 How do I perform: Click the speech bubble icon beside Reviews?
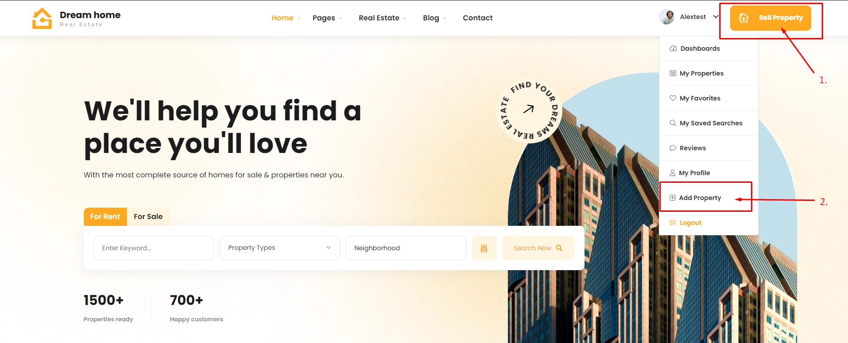(673, 148)
